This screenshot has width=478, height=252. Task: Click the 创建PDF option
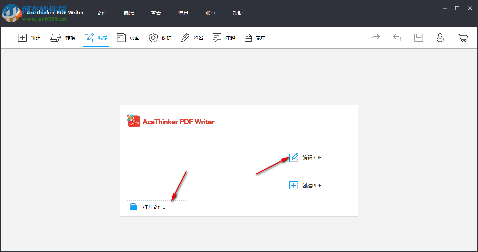click(x=305, y=185)
